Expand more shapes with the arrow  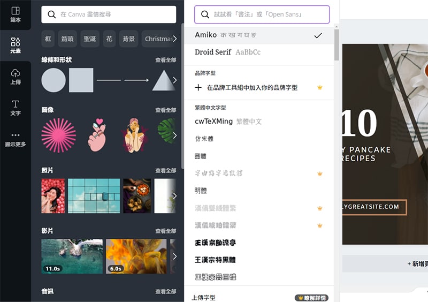pyautogui.click(x=174, y=80)
